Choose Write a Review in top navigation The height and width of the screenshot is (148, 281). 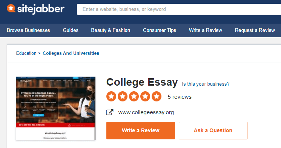point(206,30)
